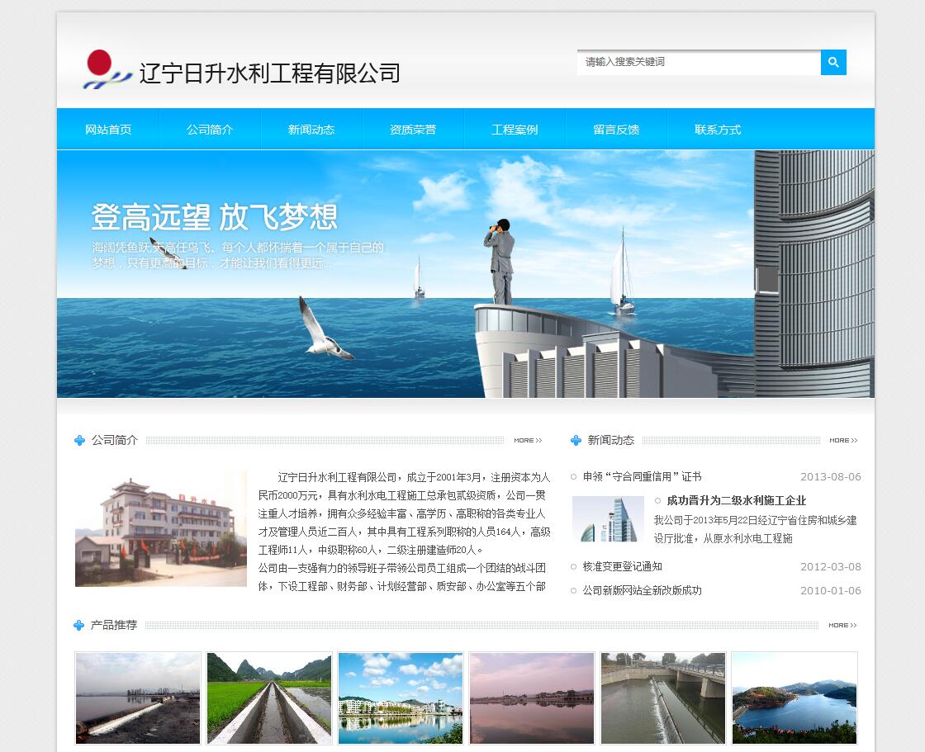Click the skyscraper image beside the news article
This screenshot has height=752, width=925.
609,519
